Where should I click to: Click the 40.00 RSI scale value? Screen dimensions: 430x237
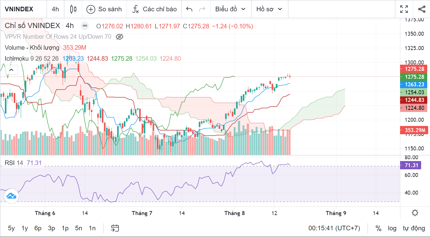pos(411,192)
